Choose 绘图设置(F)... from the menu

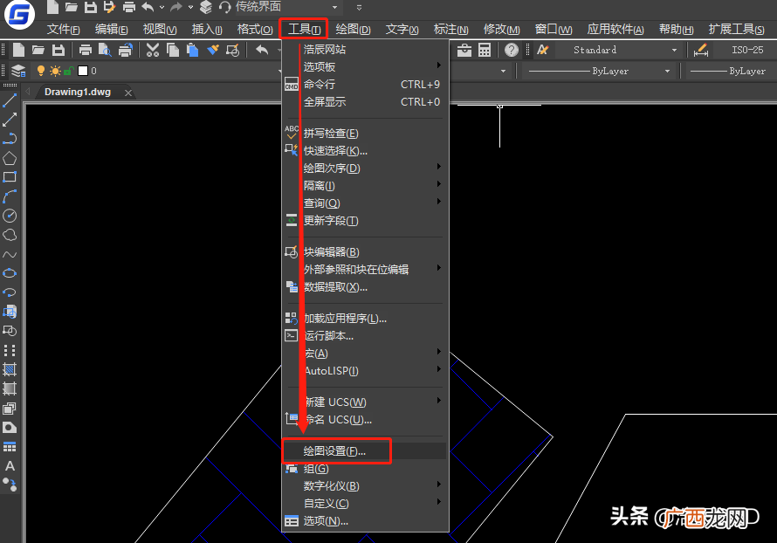coord(365,450)
